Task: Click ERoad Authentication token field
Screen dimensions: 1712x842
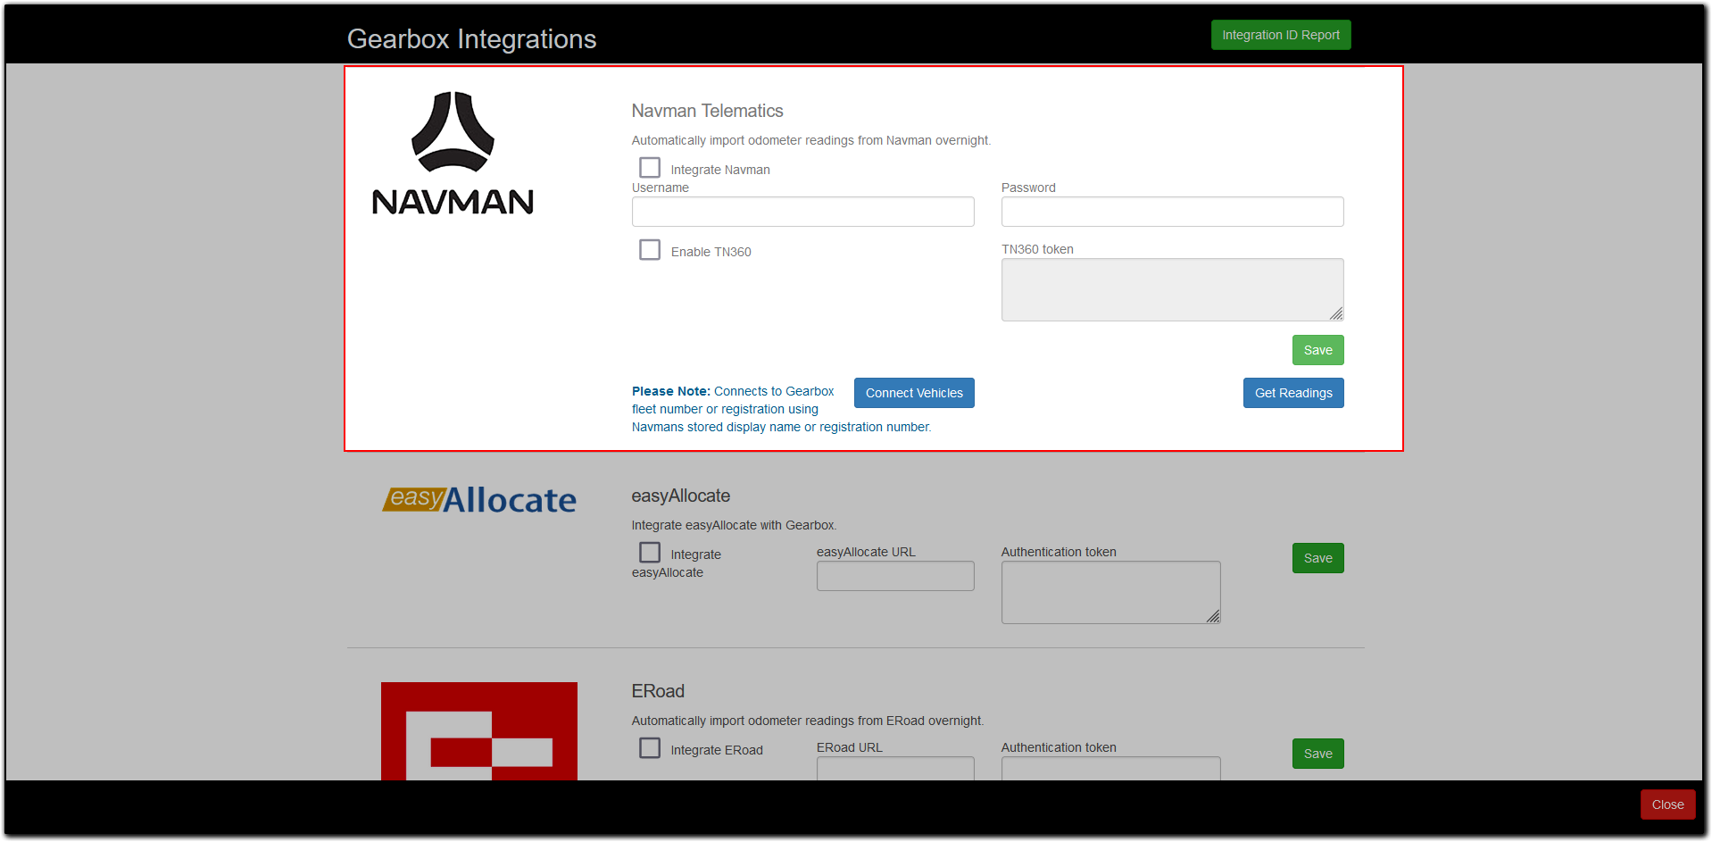Action: click(x=1110, y=768)
